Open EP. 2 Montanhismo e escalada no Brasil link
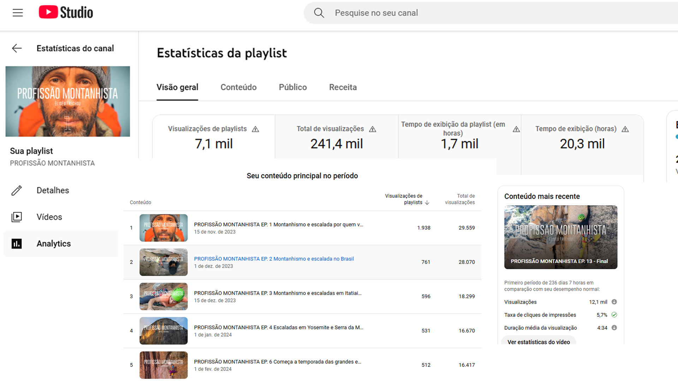The height and width of the screenshot is (381, 678). pyautogui.click(x=274, y=259)
